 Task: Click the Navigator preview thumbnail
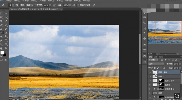click(x=165, y=32)
